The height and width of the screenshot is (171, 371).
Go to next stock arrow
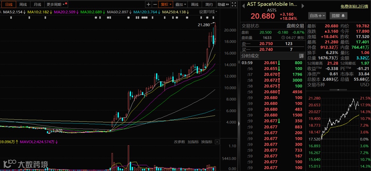tap(303, 6)
